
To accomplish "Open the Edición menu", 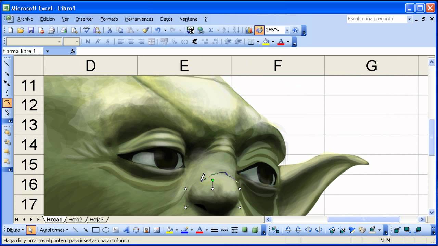I will [x=48, y=19].
